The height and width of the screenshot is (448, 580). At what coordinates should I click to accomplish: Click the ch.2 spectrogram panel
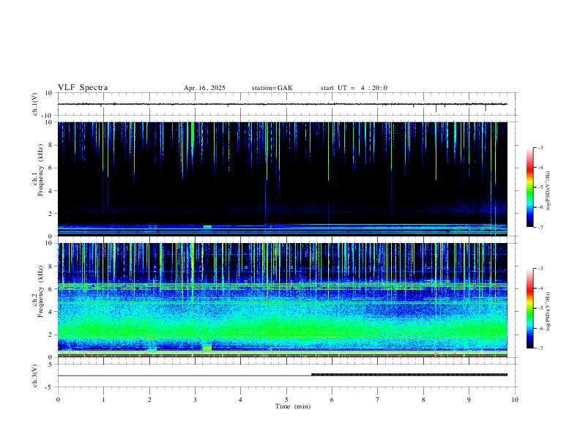pos(283,300)
